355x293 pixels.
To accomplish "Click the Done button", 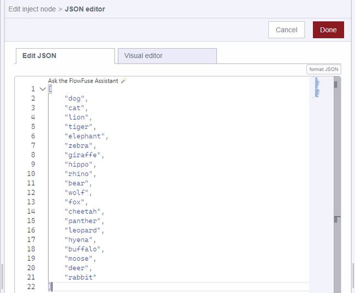I will point(328,30).
